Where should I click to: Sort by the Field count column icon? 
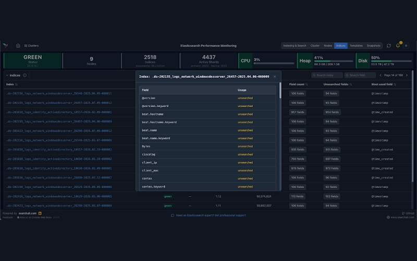point(306,85)
